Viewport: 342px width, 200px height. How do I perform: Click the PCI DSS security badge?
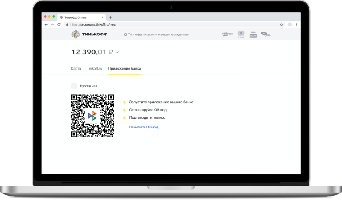click(227, 35)
